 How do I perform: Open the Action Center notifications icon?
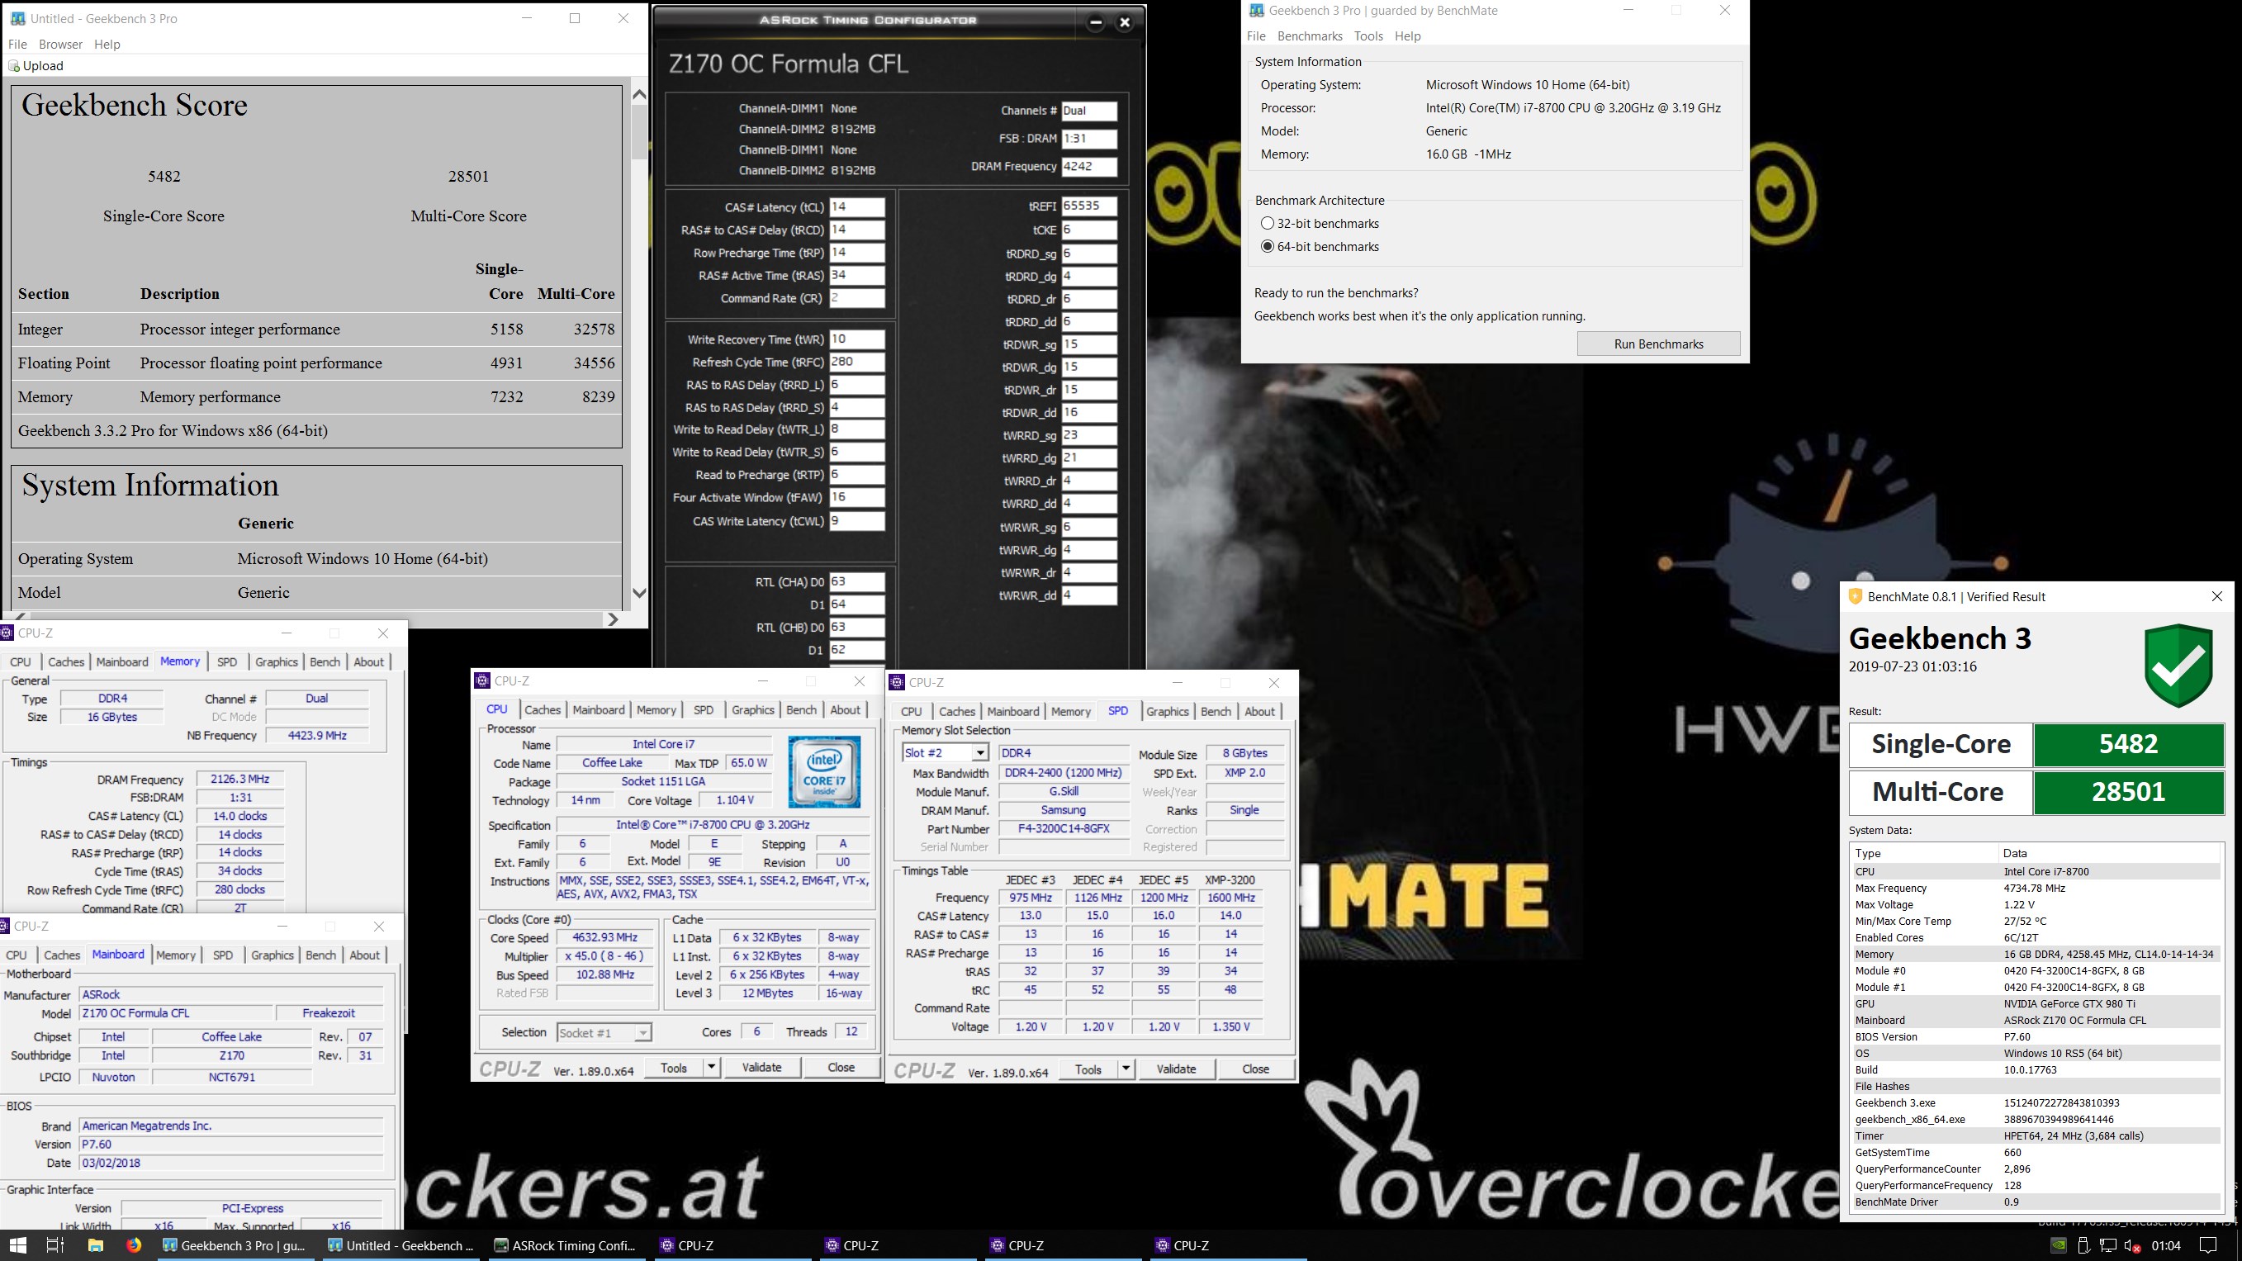(x=2208, y=1245)
